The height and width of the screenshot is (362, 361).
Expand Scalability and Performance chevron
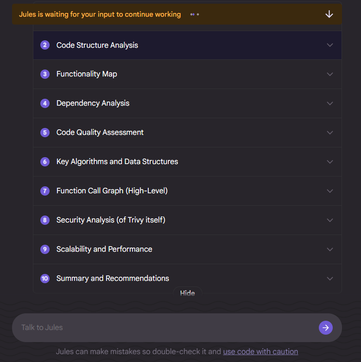tap(330, 249)
